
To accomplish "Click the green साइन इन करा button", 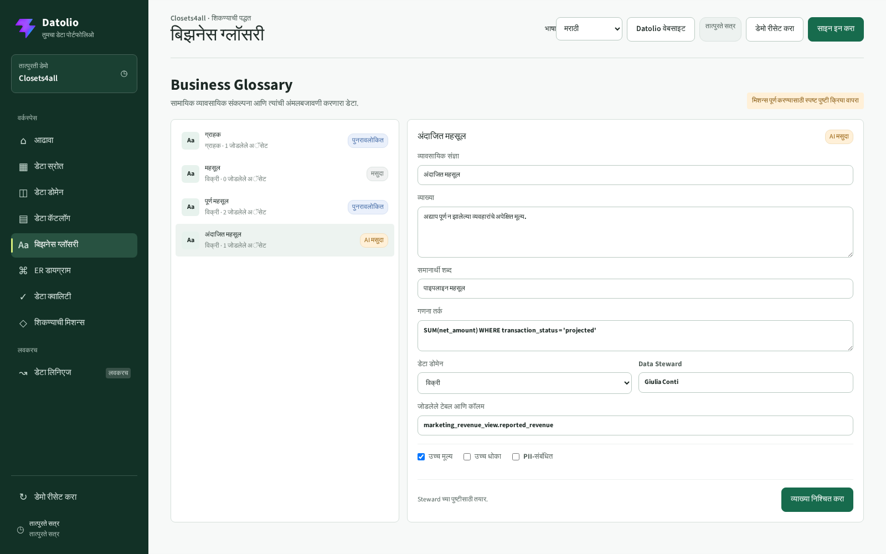I will (x=836, y=29).
